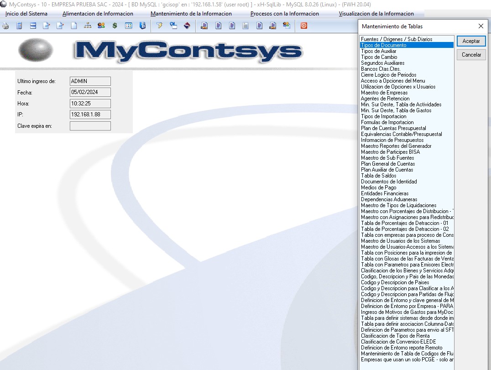Viewport: 491px width, 370px height.
Task: Open the Inicio del Sistema menu
Action: click(26, 14)
